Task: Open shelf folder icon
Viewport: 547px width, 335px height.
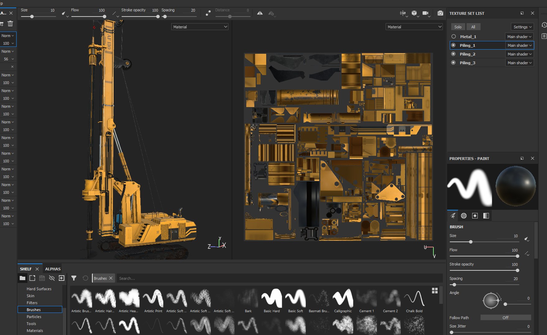Action: click(x=22, y=278)
